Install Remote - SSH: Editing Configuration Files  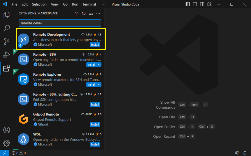(x=95, y=104)
